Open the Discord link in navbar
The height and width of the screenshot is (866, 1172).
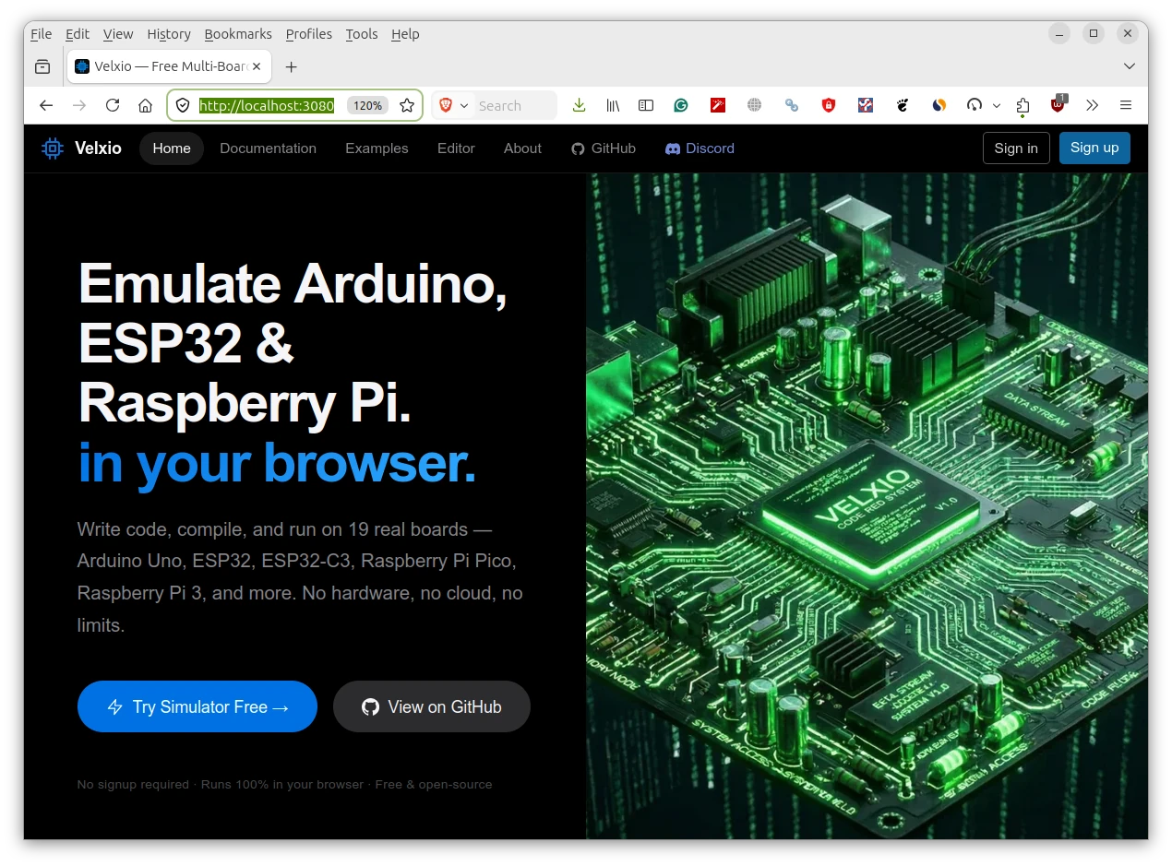point(700,148)
